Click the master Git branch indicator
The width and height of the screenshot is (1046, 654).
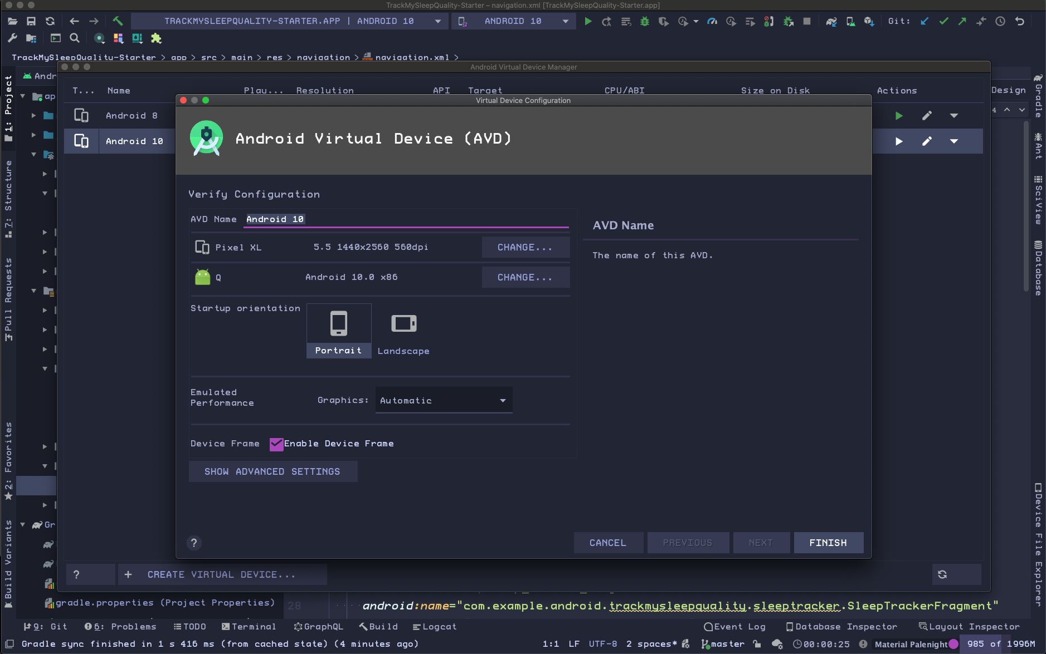(723, 644)
